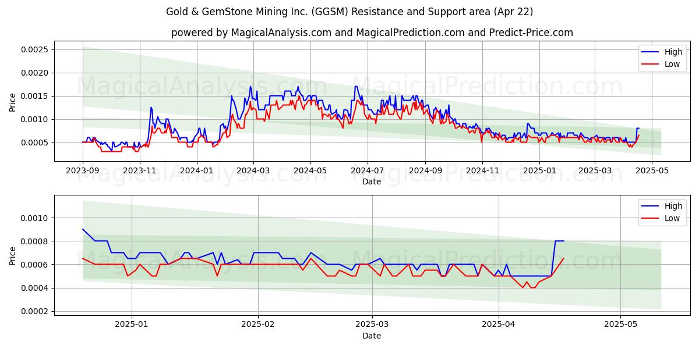Click the 2025-04 tick label on bottom chart
Viewport: 699px width, 349px height.
[x=499, y=325]
